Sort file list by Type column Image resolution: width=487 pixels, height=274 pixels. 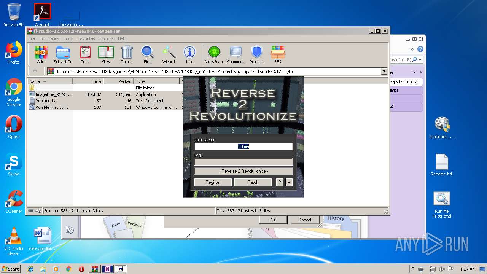pyautogui.click(x=156, y=81)
